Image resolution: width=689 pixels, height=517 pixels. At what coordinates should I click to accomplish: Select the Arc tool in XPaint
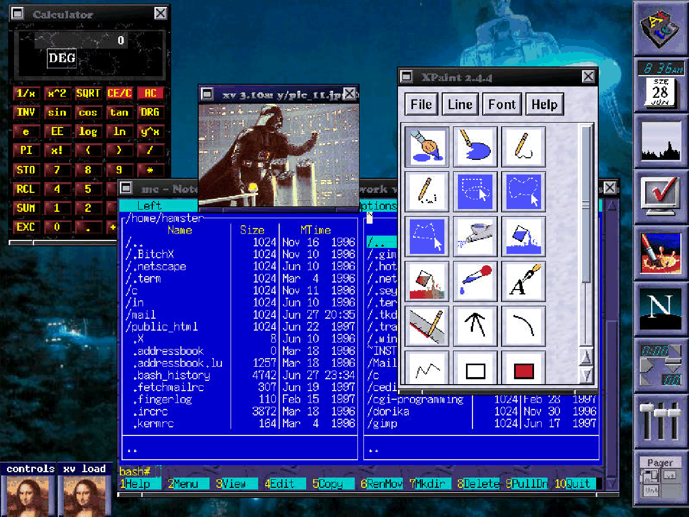(x=523, y=326)
